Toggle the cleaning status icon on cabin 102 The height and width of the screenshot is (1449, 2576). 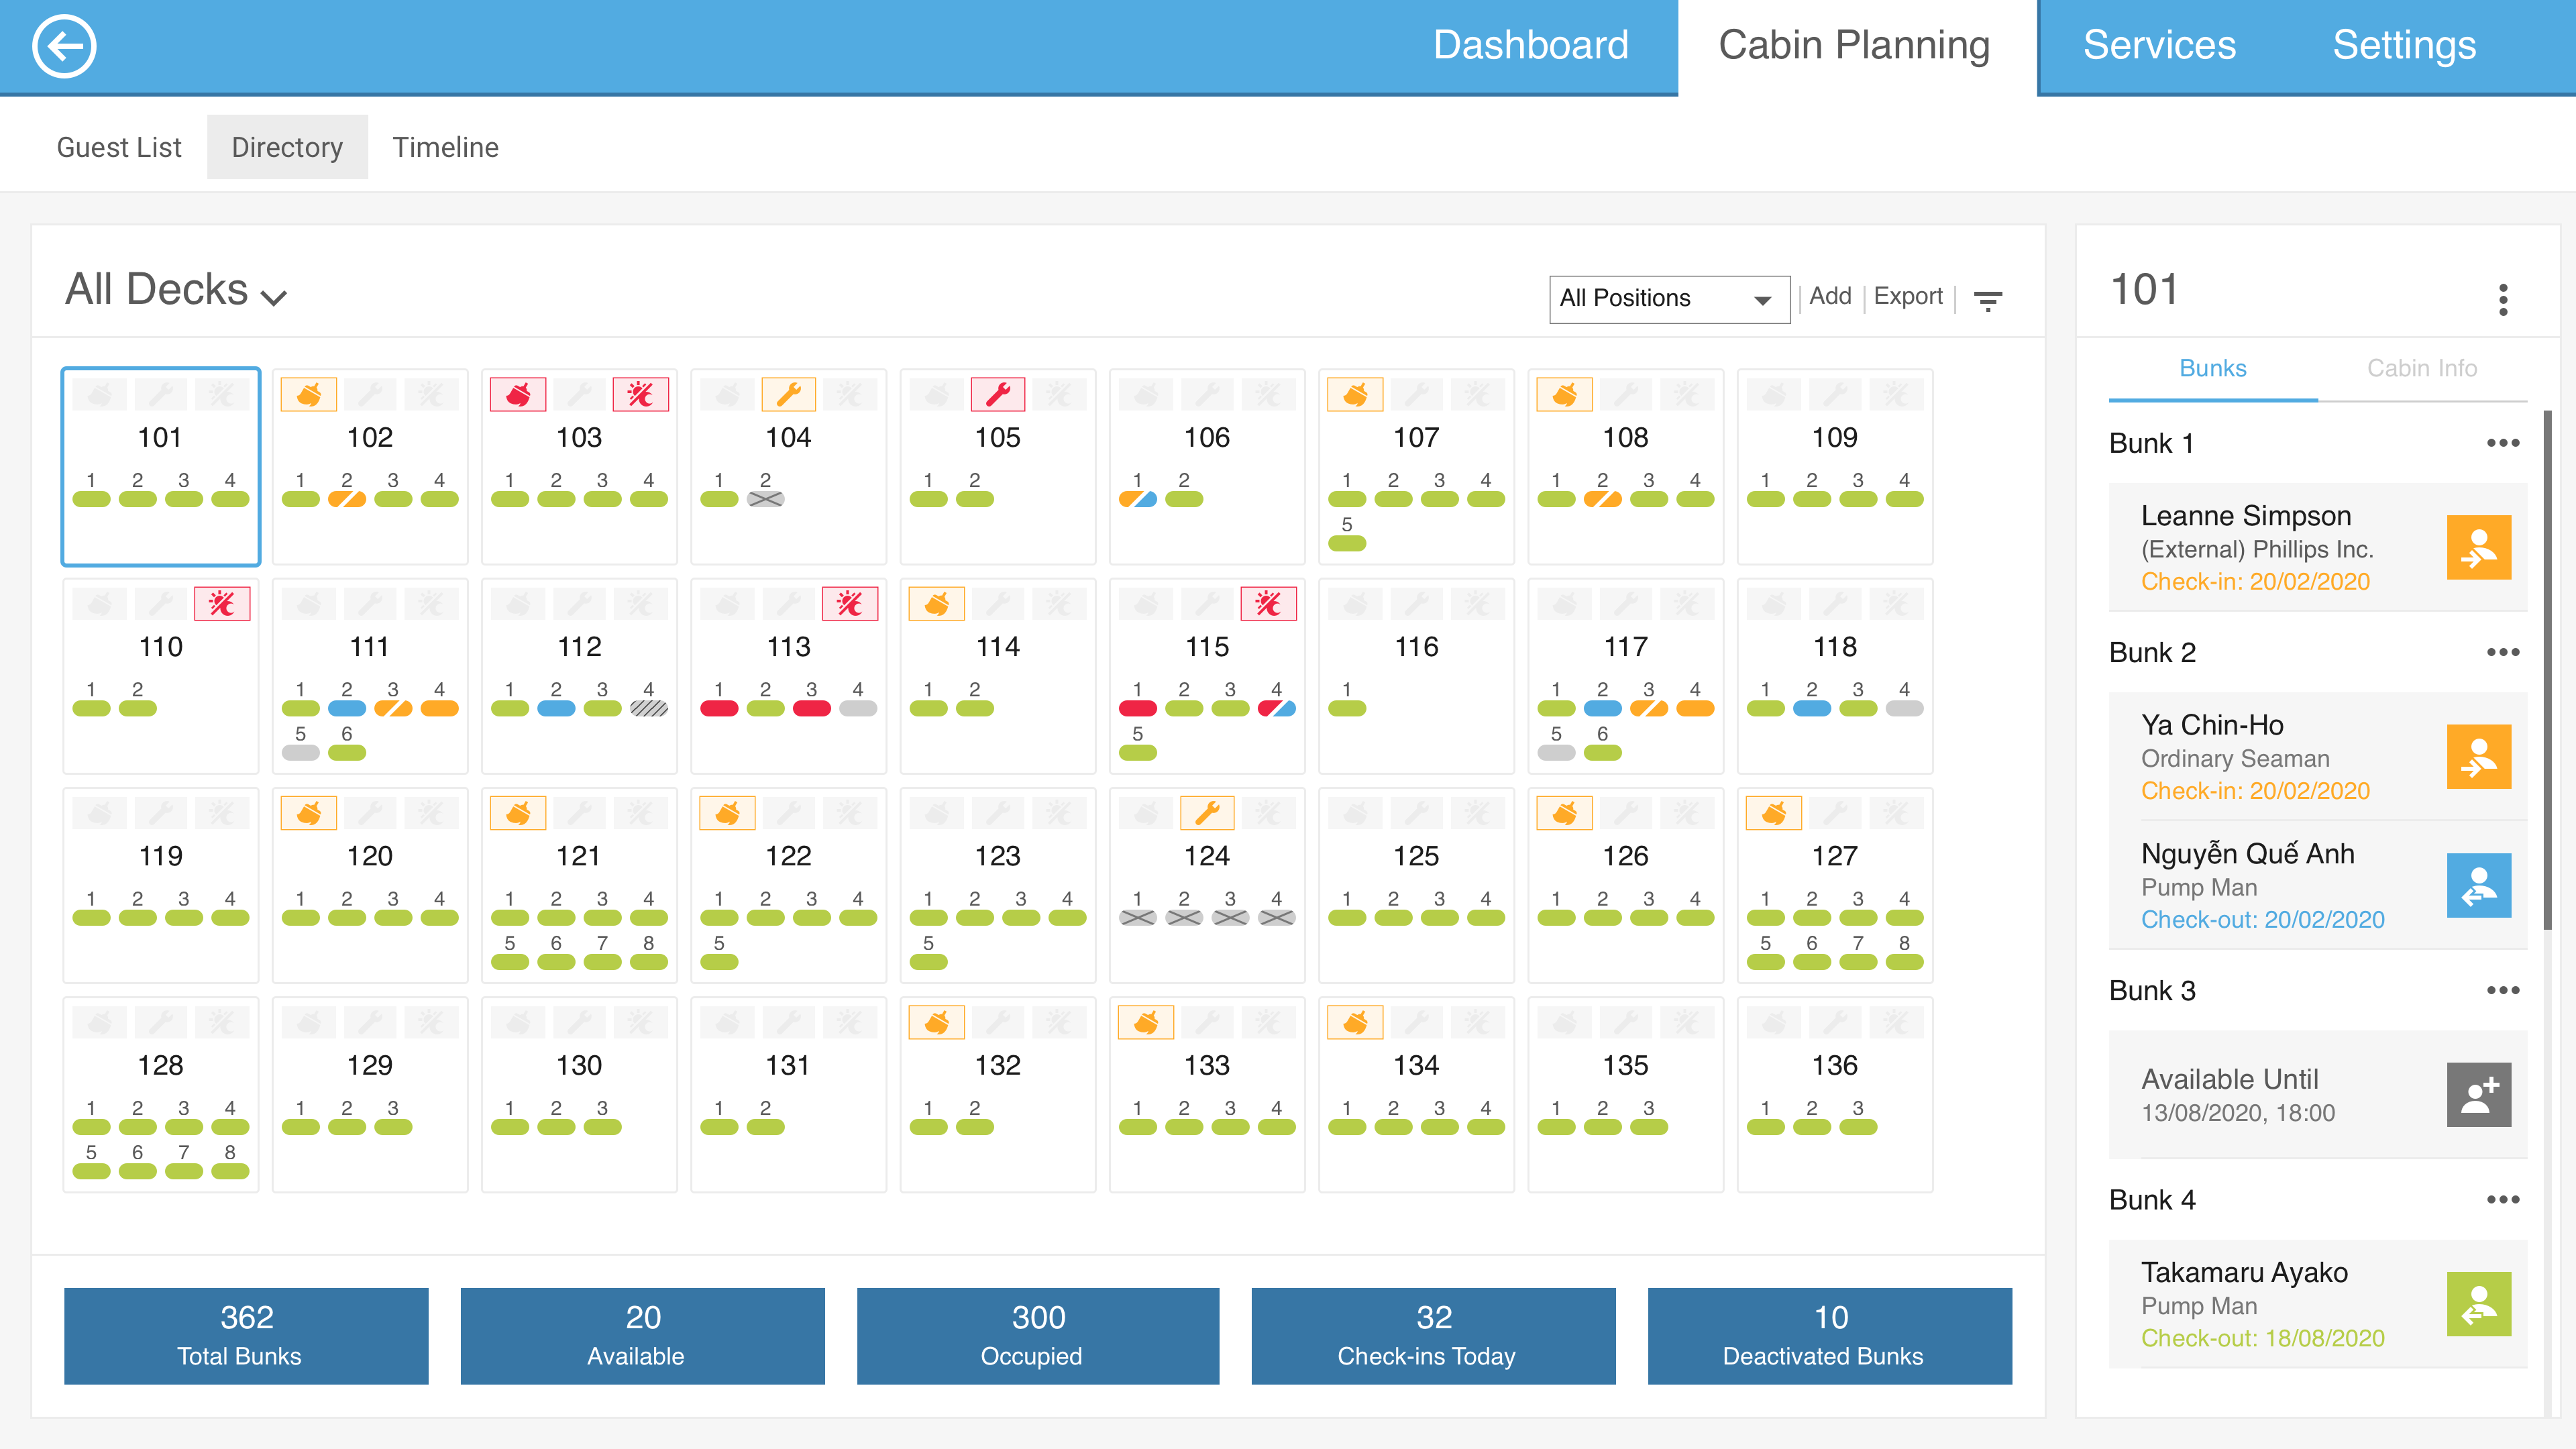click(x=309, y=395)
